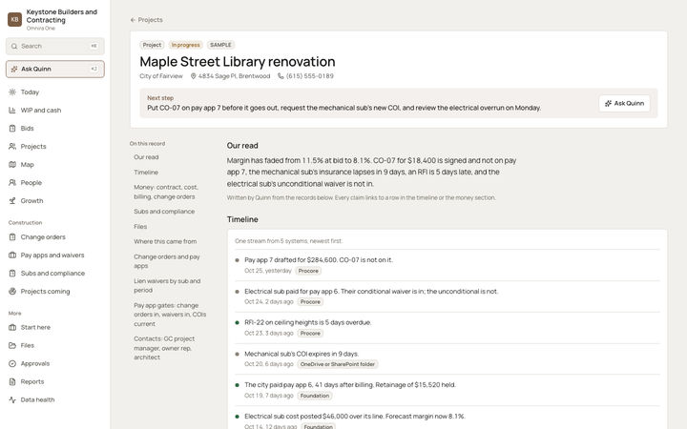687x429 pixels.
Task: Click the City of Fairview client name
Action: 161,76
